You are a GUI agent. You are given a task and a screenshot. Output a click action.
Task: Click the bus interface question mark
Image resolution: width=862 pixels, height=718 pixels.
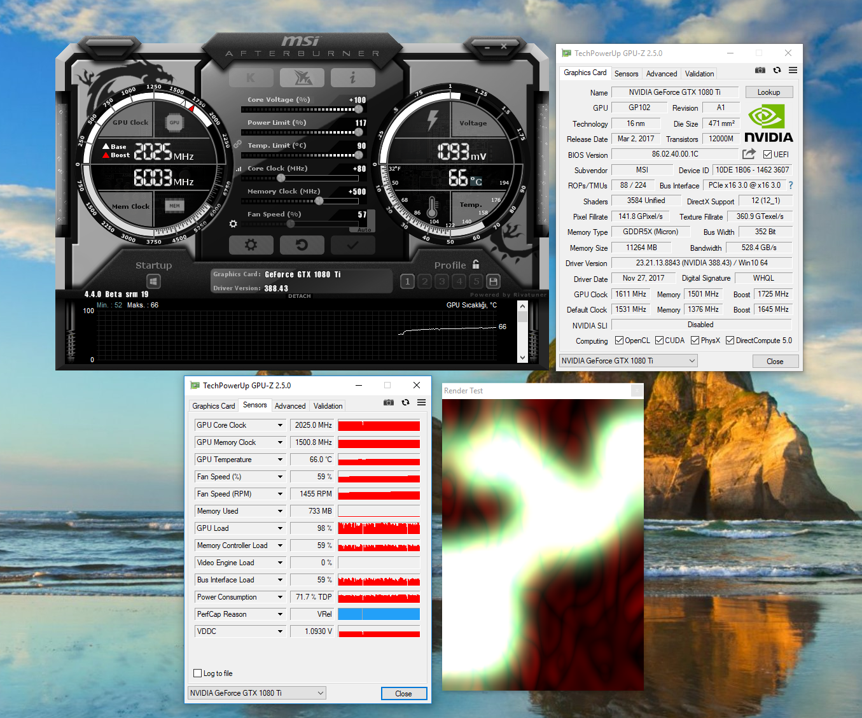click(791, 185)
